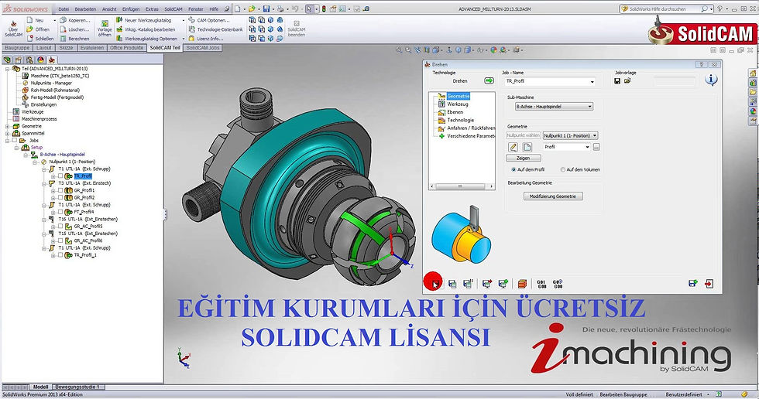The height and width of the screenshot is (399, 759).
Task: Click horizontal scrollbar of Drehen dialog tree
Action: (462, 186)
